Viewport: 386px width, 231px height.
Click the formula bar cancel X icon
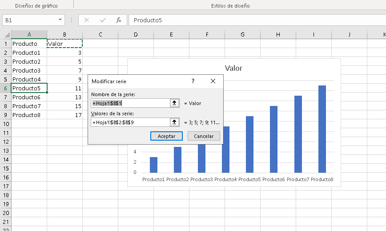(x=87, y=20)
